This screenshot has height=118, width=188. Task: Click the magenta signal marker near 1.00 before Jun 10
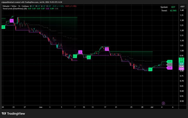click(80, 52)
